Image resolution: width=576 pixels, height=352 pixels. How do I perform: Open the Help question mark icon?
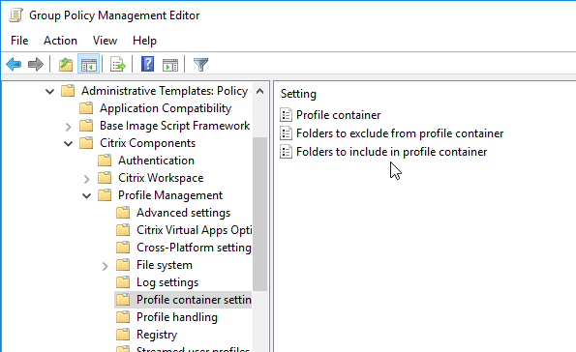pos(147,65)
